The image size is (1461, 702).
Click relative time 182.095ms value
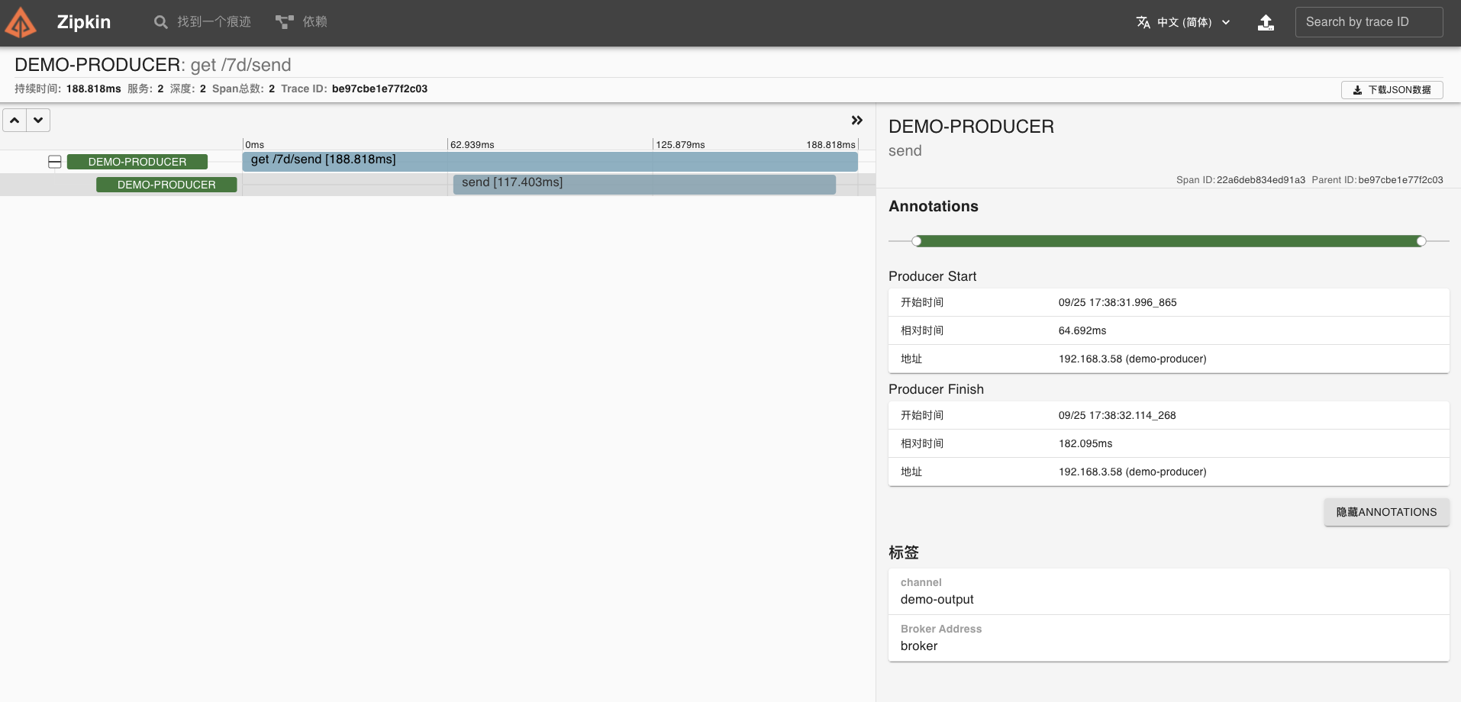pyautogui.click(x=1085, y=443)
